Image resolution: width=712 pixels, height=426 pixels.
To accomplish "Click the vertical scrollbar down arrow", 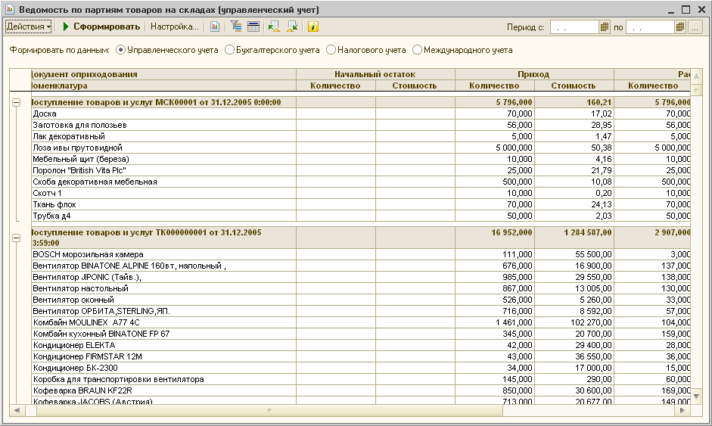I will point(696,397).
